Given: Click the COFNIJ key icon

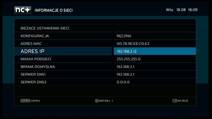Looking at the screenshot, I should click(x=25, y=101).
